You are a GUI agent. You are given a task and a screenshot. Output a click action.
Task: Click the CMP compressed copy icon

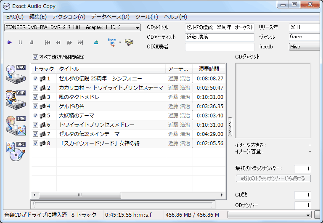[x=16, y=100]
